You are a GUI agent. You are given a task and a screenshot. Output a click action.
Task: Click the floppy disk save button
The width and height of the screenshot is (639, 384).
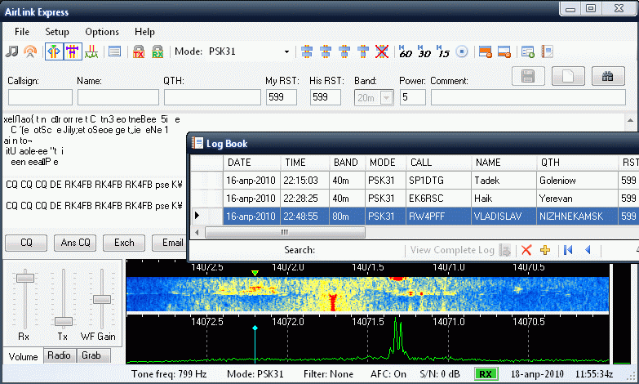tap(528, 76)
